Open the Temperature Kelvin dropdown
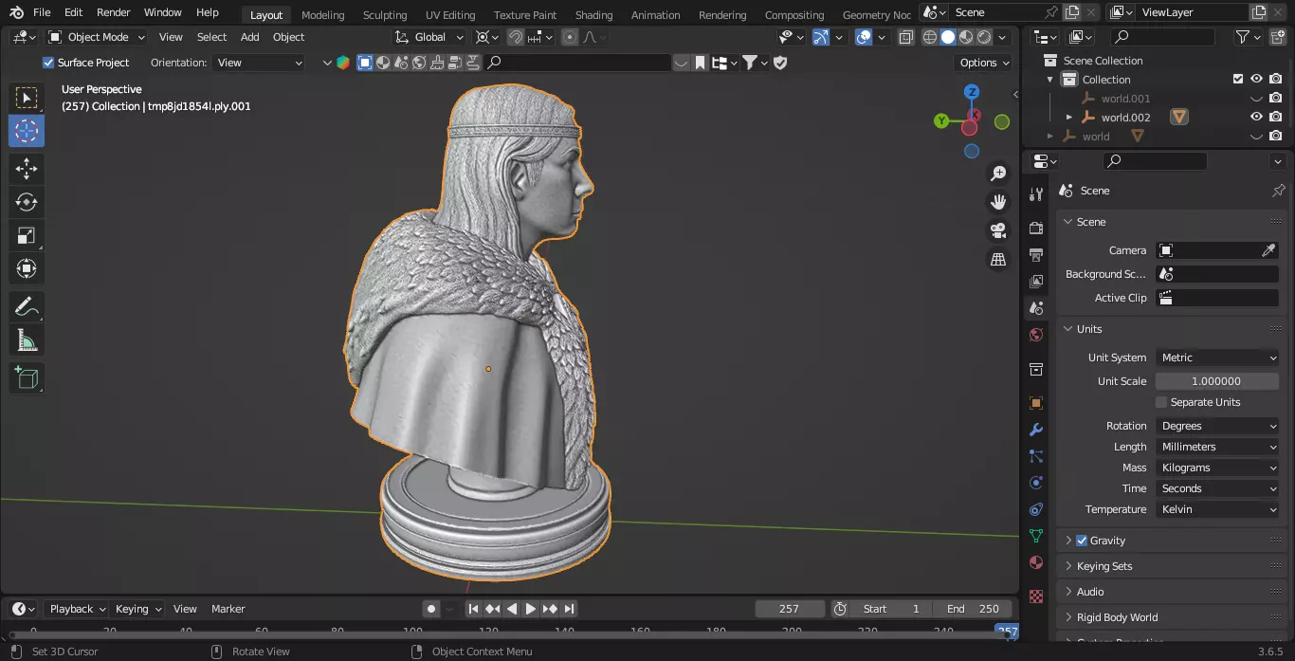Screen dimensions: 1295x661 coord(1218,509)
